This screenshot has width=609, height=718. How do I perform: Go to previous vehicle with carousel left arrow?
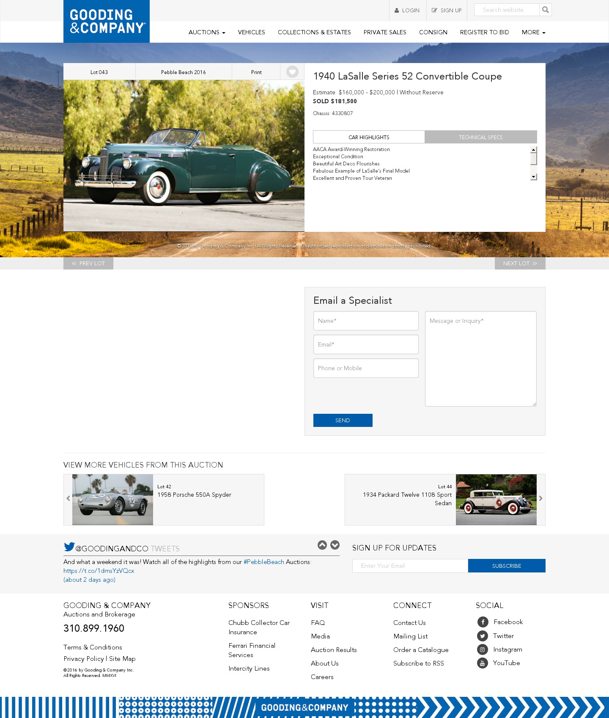pos(68,498)
